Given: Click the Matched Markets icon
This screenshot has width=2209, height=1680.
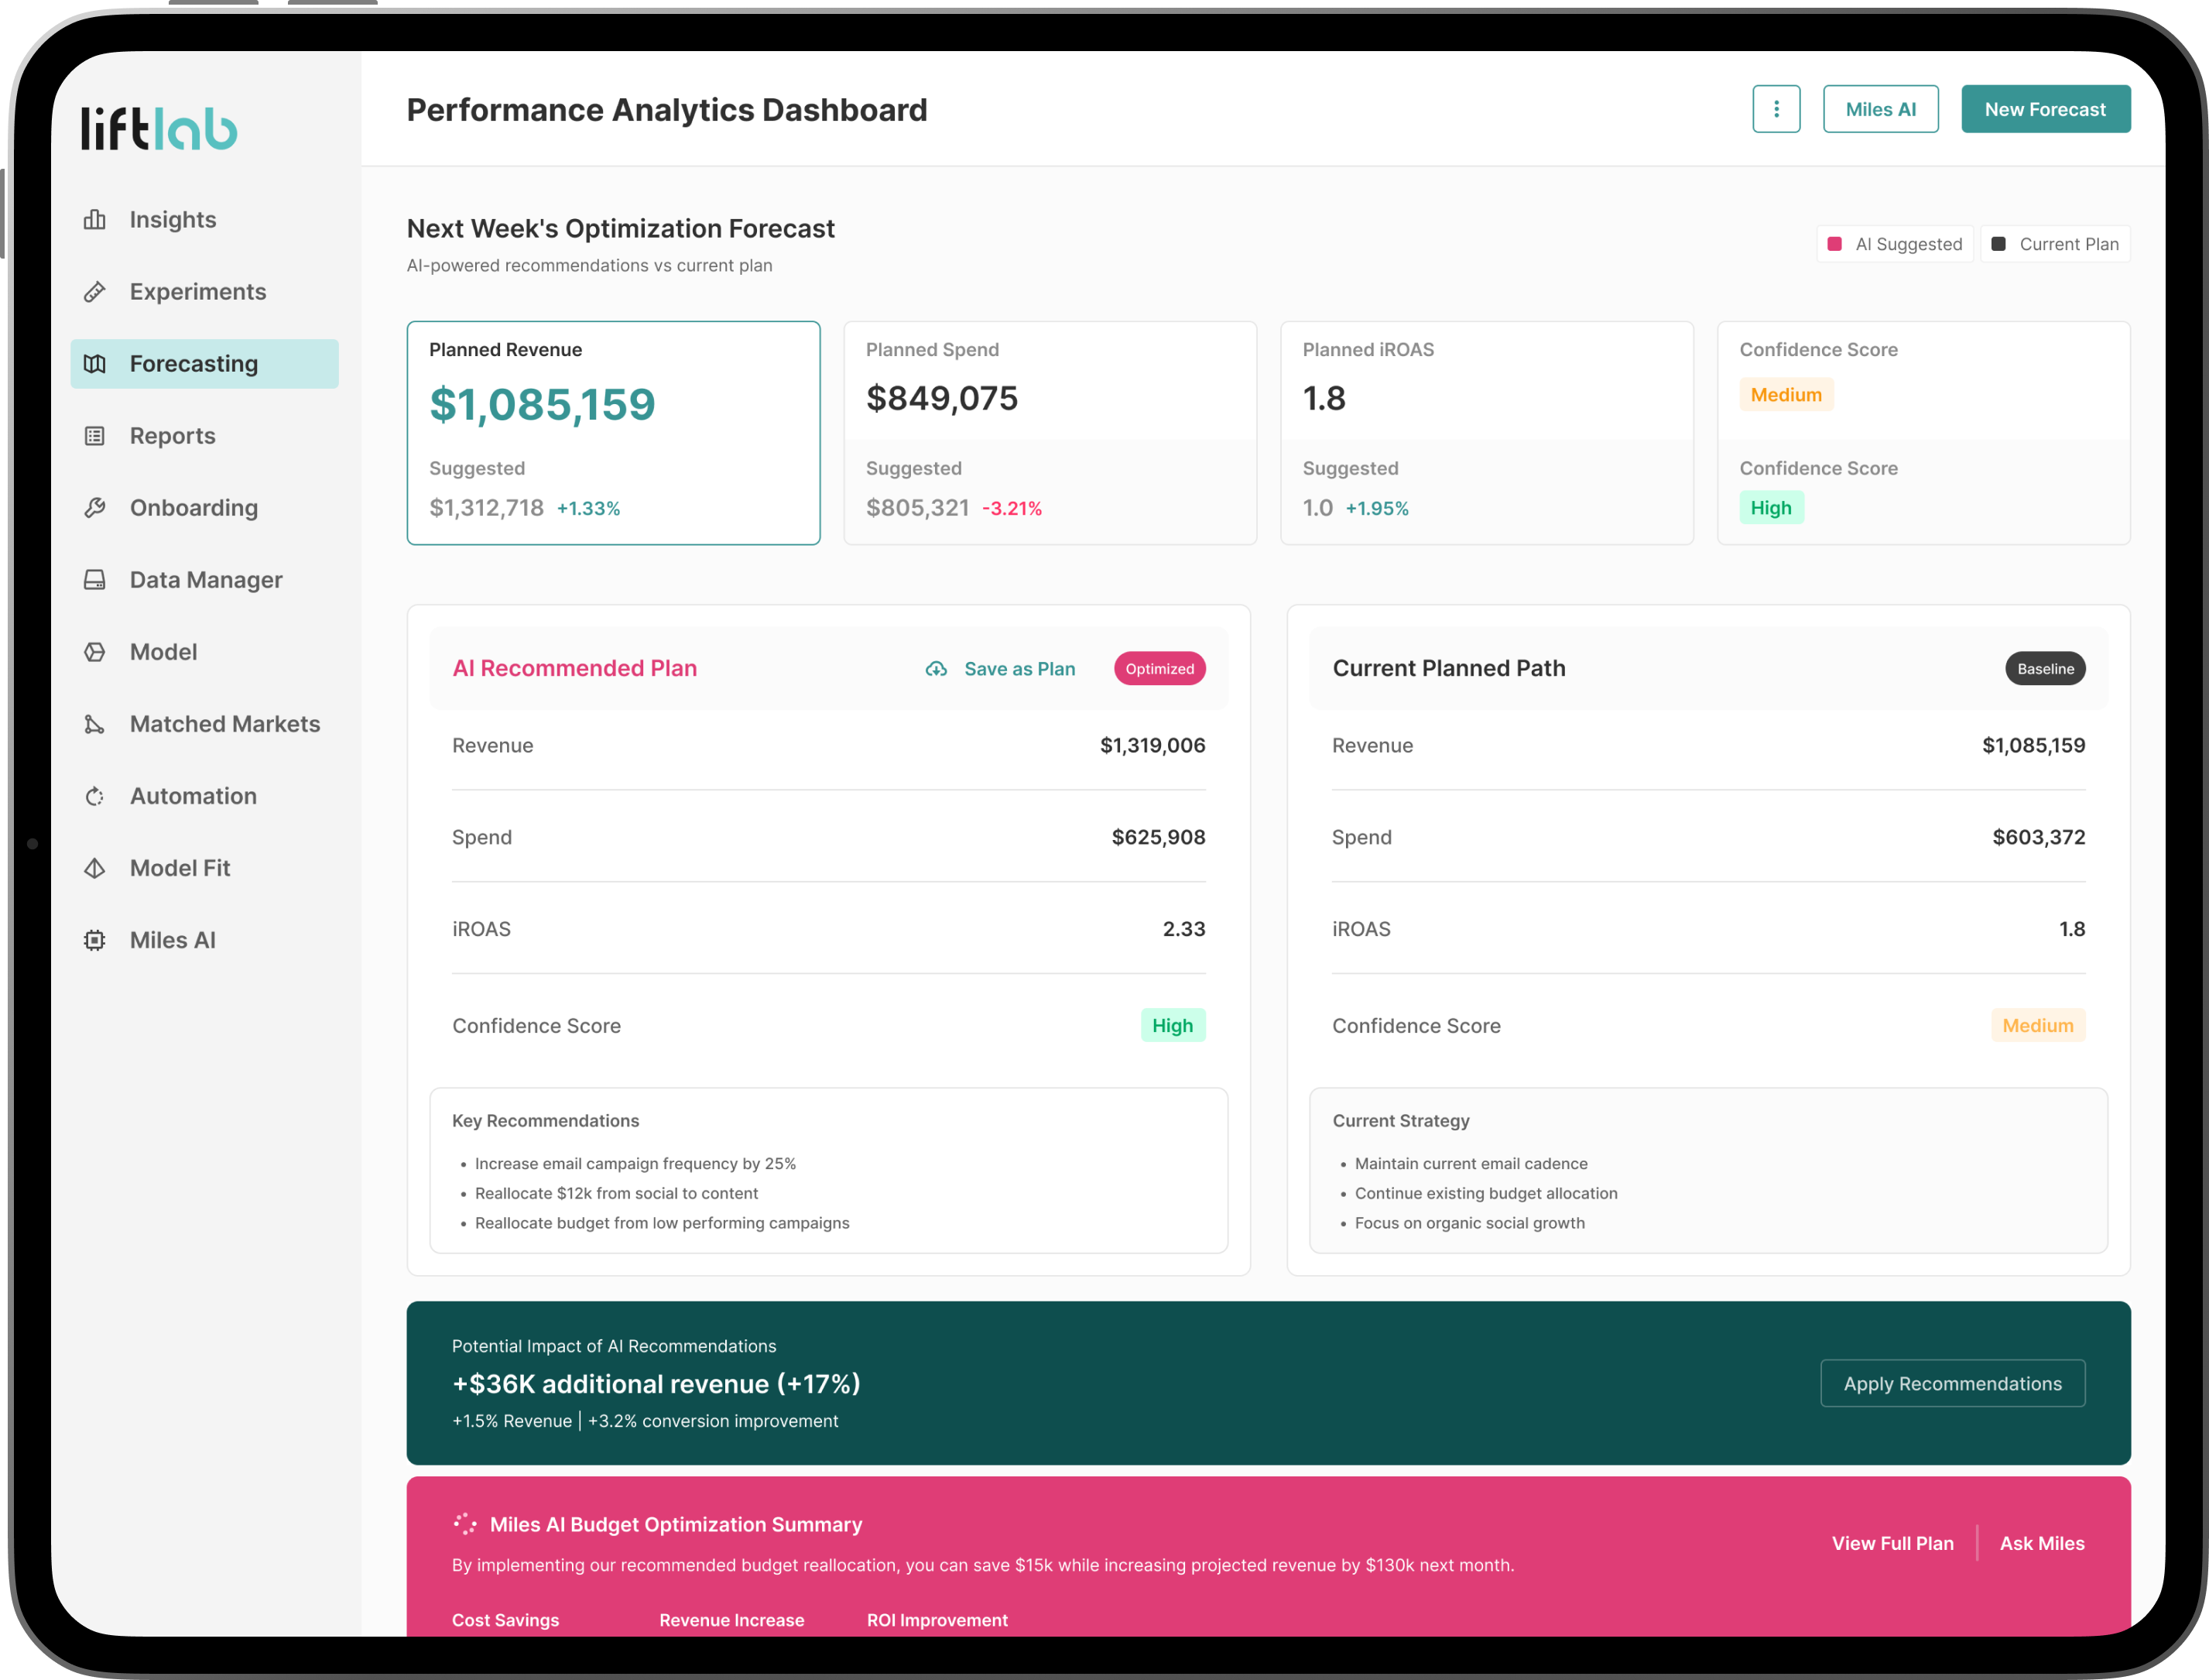Looking at the screenshot, I should point(95,724).
